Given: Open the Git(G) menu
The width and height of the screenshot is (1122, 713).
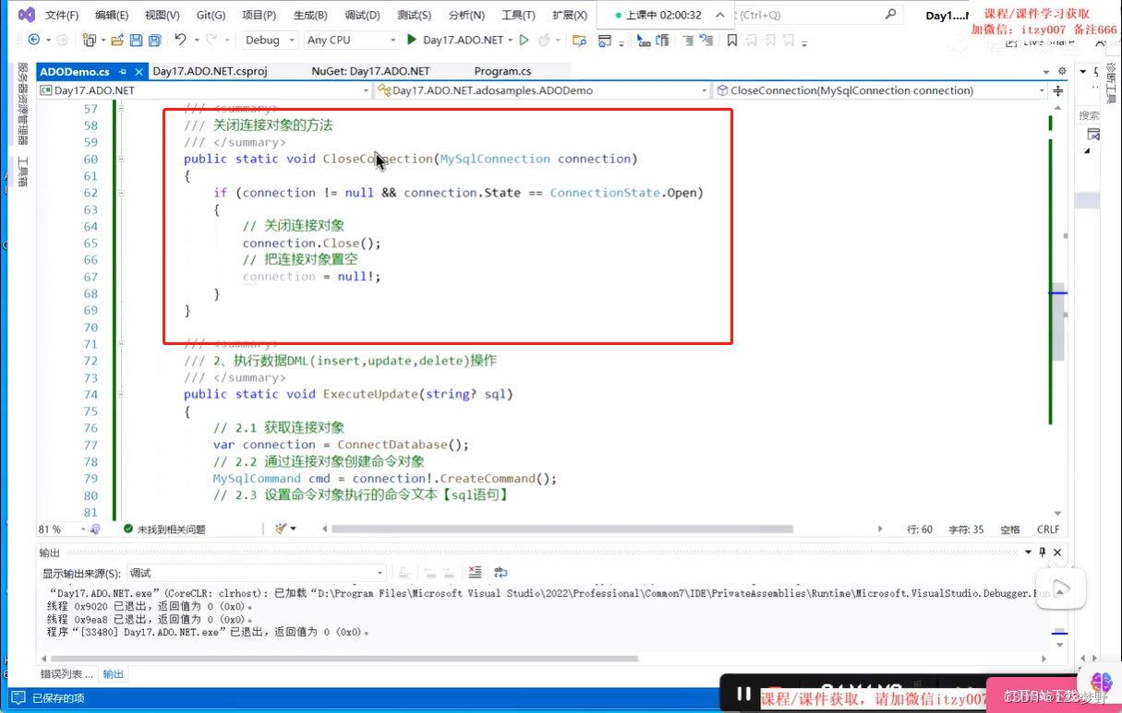Looking at the screenshot, I should [x=211, y=15].
